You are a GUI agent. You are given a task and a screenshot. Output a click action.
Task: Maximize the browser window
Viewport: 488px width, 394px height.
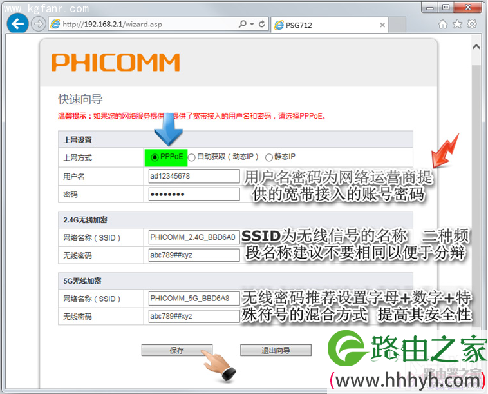(446, 8)
